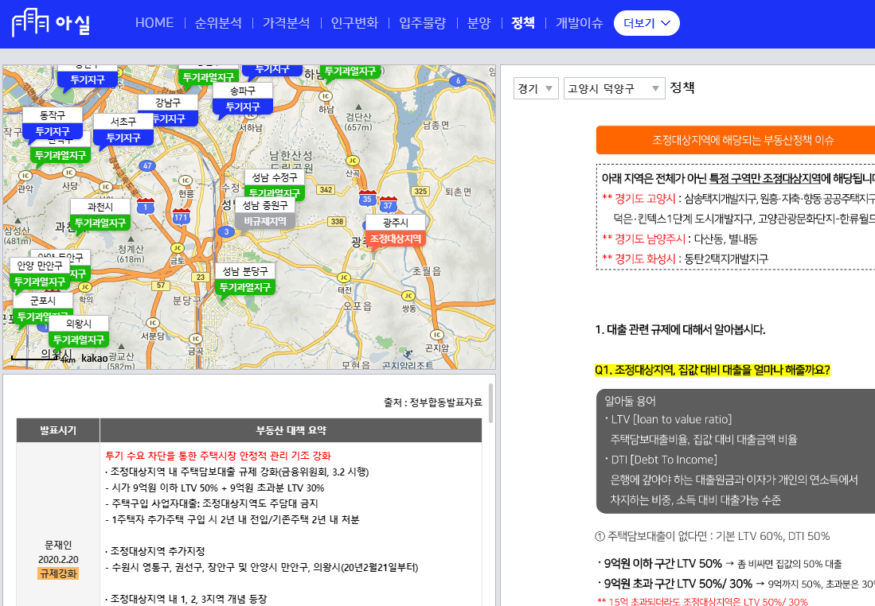Click the LTV [loan to value ratio] term
This screenshot has height=606, width=875.
pyautogui.click(x=670, y=419)
